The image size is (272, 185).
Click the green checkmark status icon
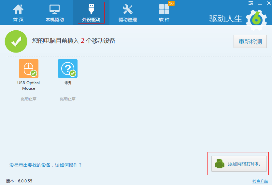[16, 41]
